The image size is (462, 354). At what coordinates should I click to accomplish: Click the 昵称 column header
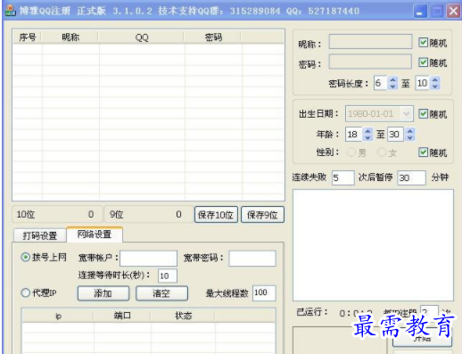coord(70,37)
